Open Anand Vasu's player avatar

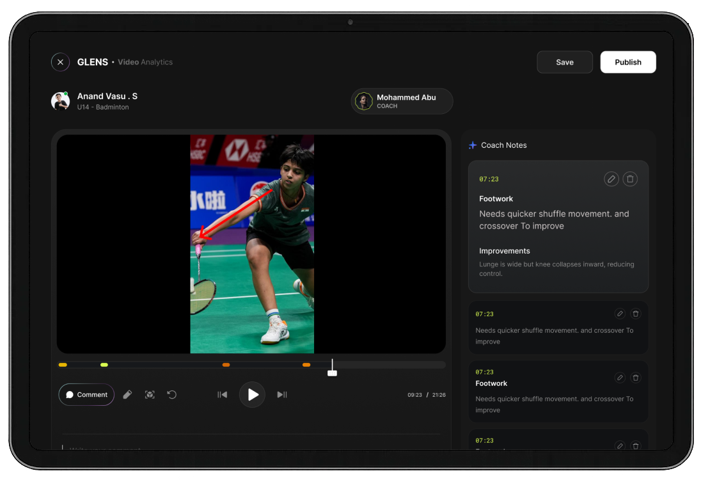click(x=60, y=101)
